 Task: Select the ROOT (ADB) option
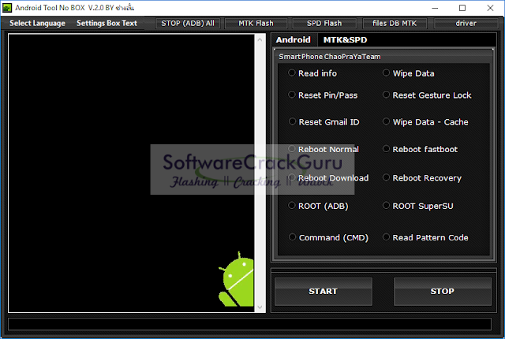[x=318, y=206]
